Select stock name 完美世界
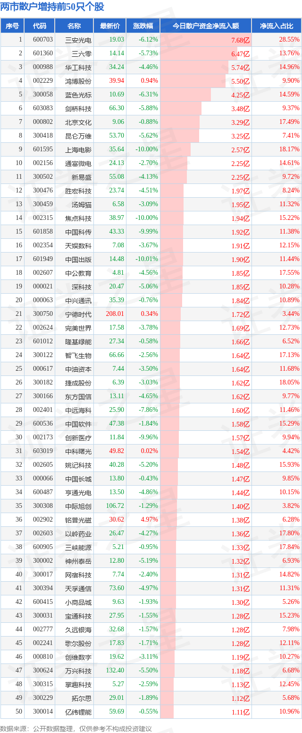Image resolution: width=302 pixels, height=733 pixels. (x=78, y=328)
